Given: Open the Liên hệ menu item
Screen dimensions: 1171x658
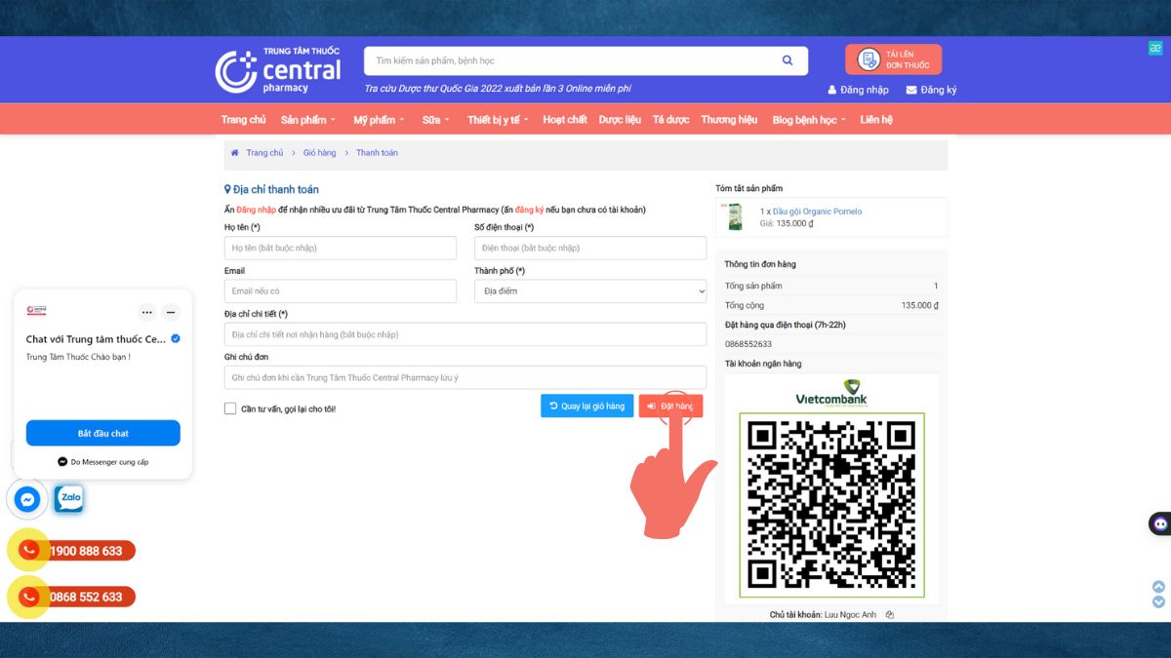Looking at the screenshot, I should [876, 120].
